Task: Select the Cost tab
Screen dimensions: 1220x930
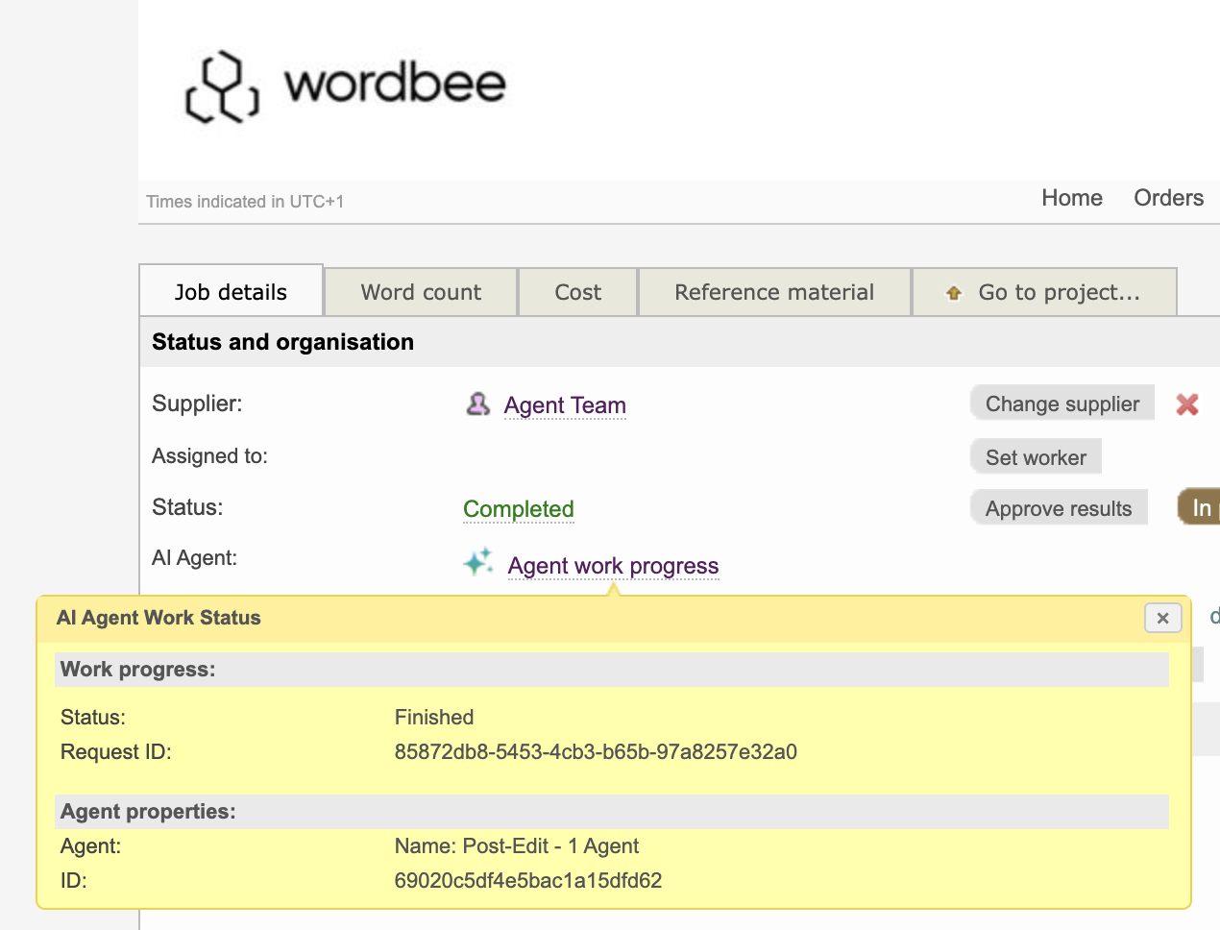Action: [x=577, y=292]
